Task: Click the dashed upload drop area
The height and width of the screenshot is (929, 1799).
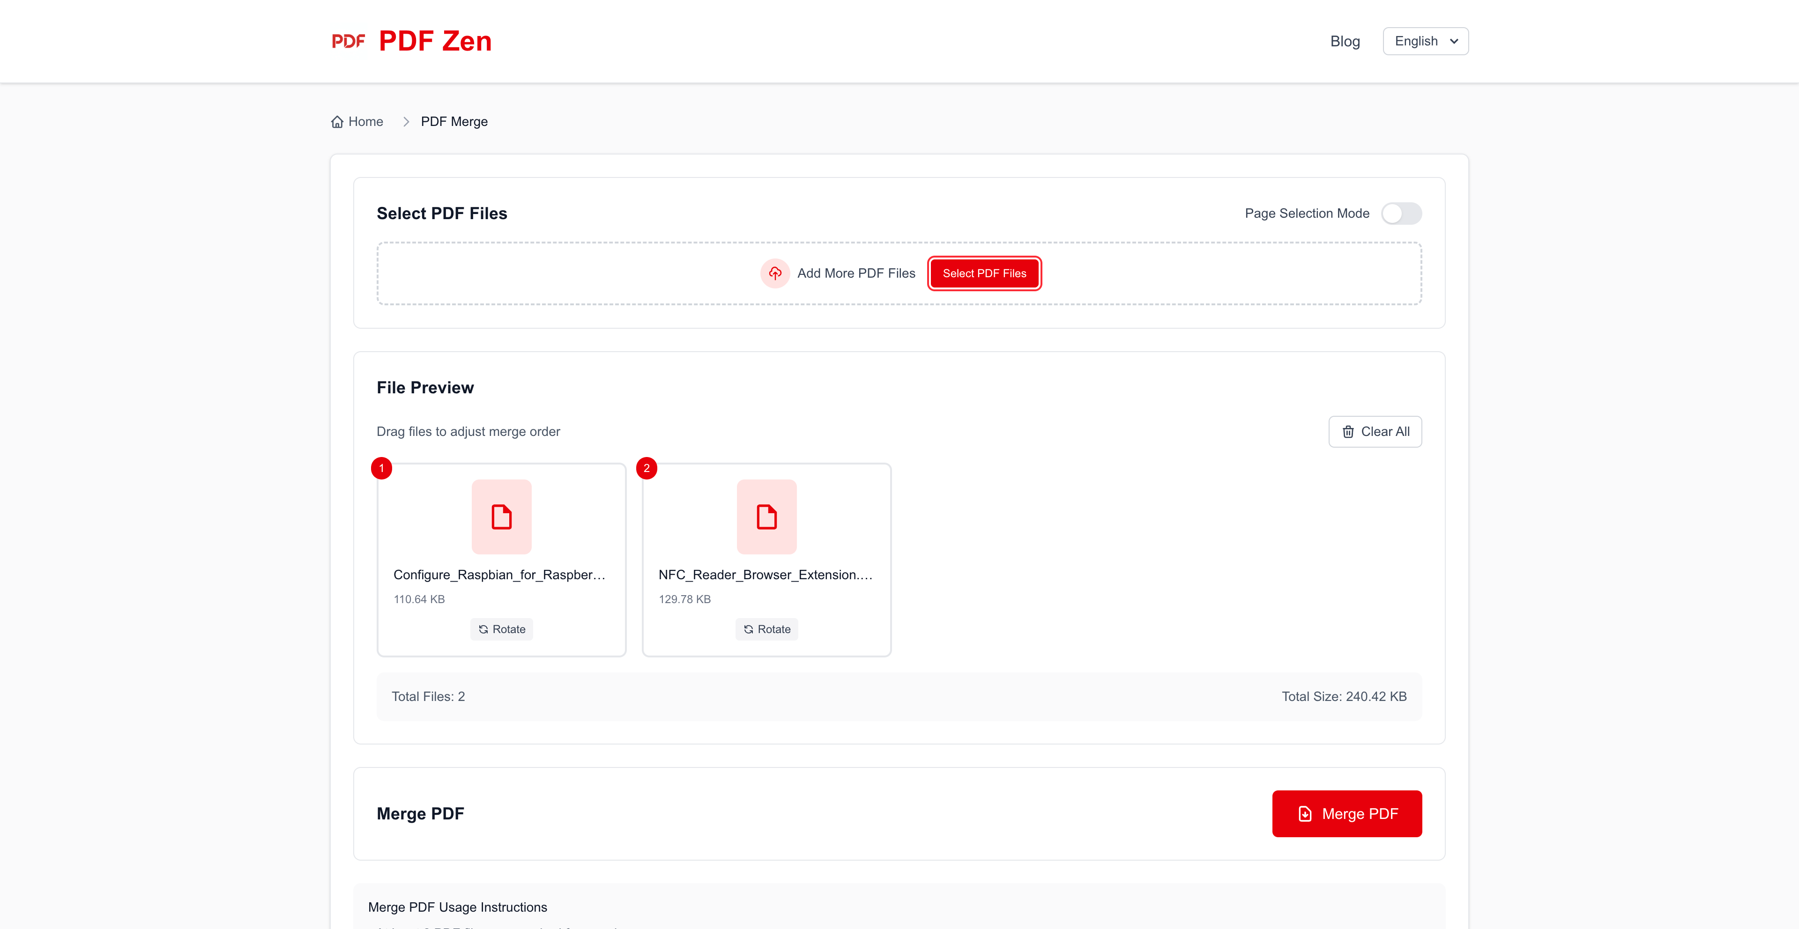Action: (559, 273)
